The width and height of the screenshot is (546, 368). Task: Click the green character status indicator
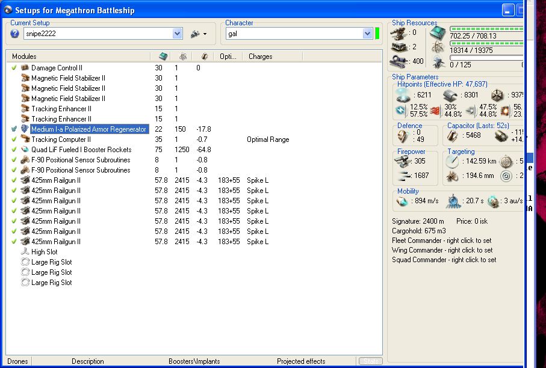[x=377, y=34]
